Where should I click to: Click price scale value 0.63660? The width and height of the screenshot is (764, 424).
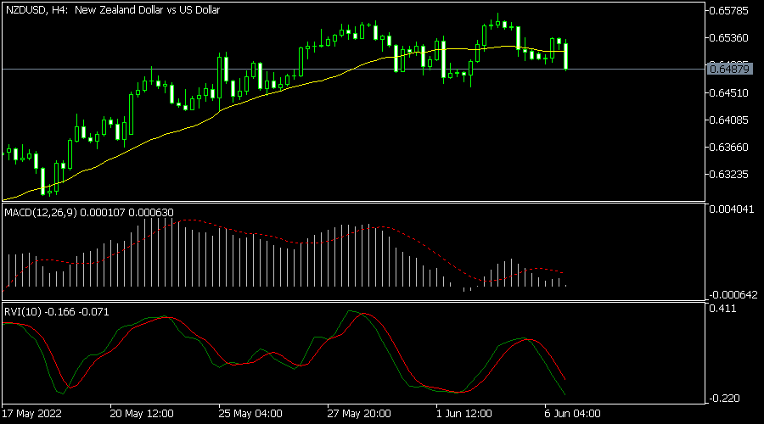(x=729, y=147)
